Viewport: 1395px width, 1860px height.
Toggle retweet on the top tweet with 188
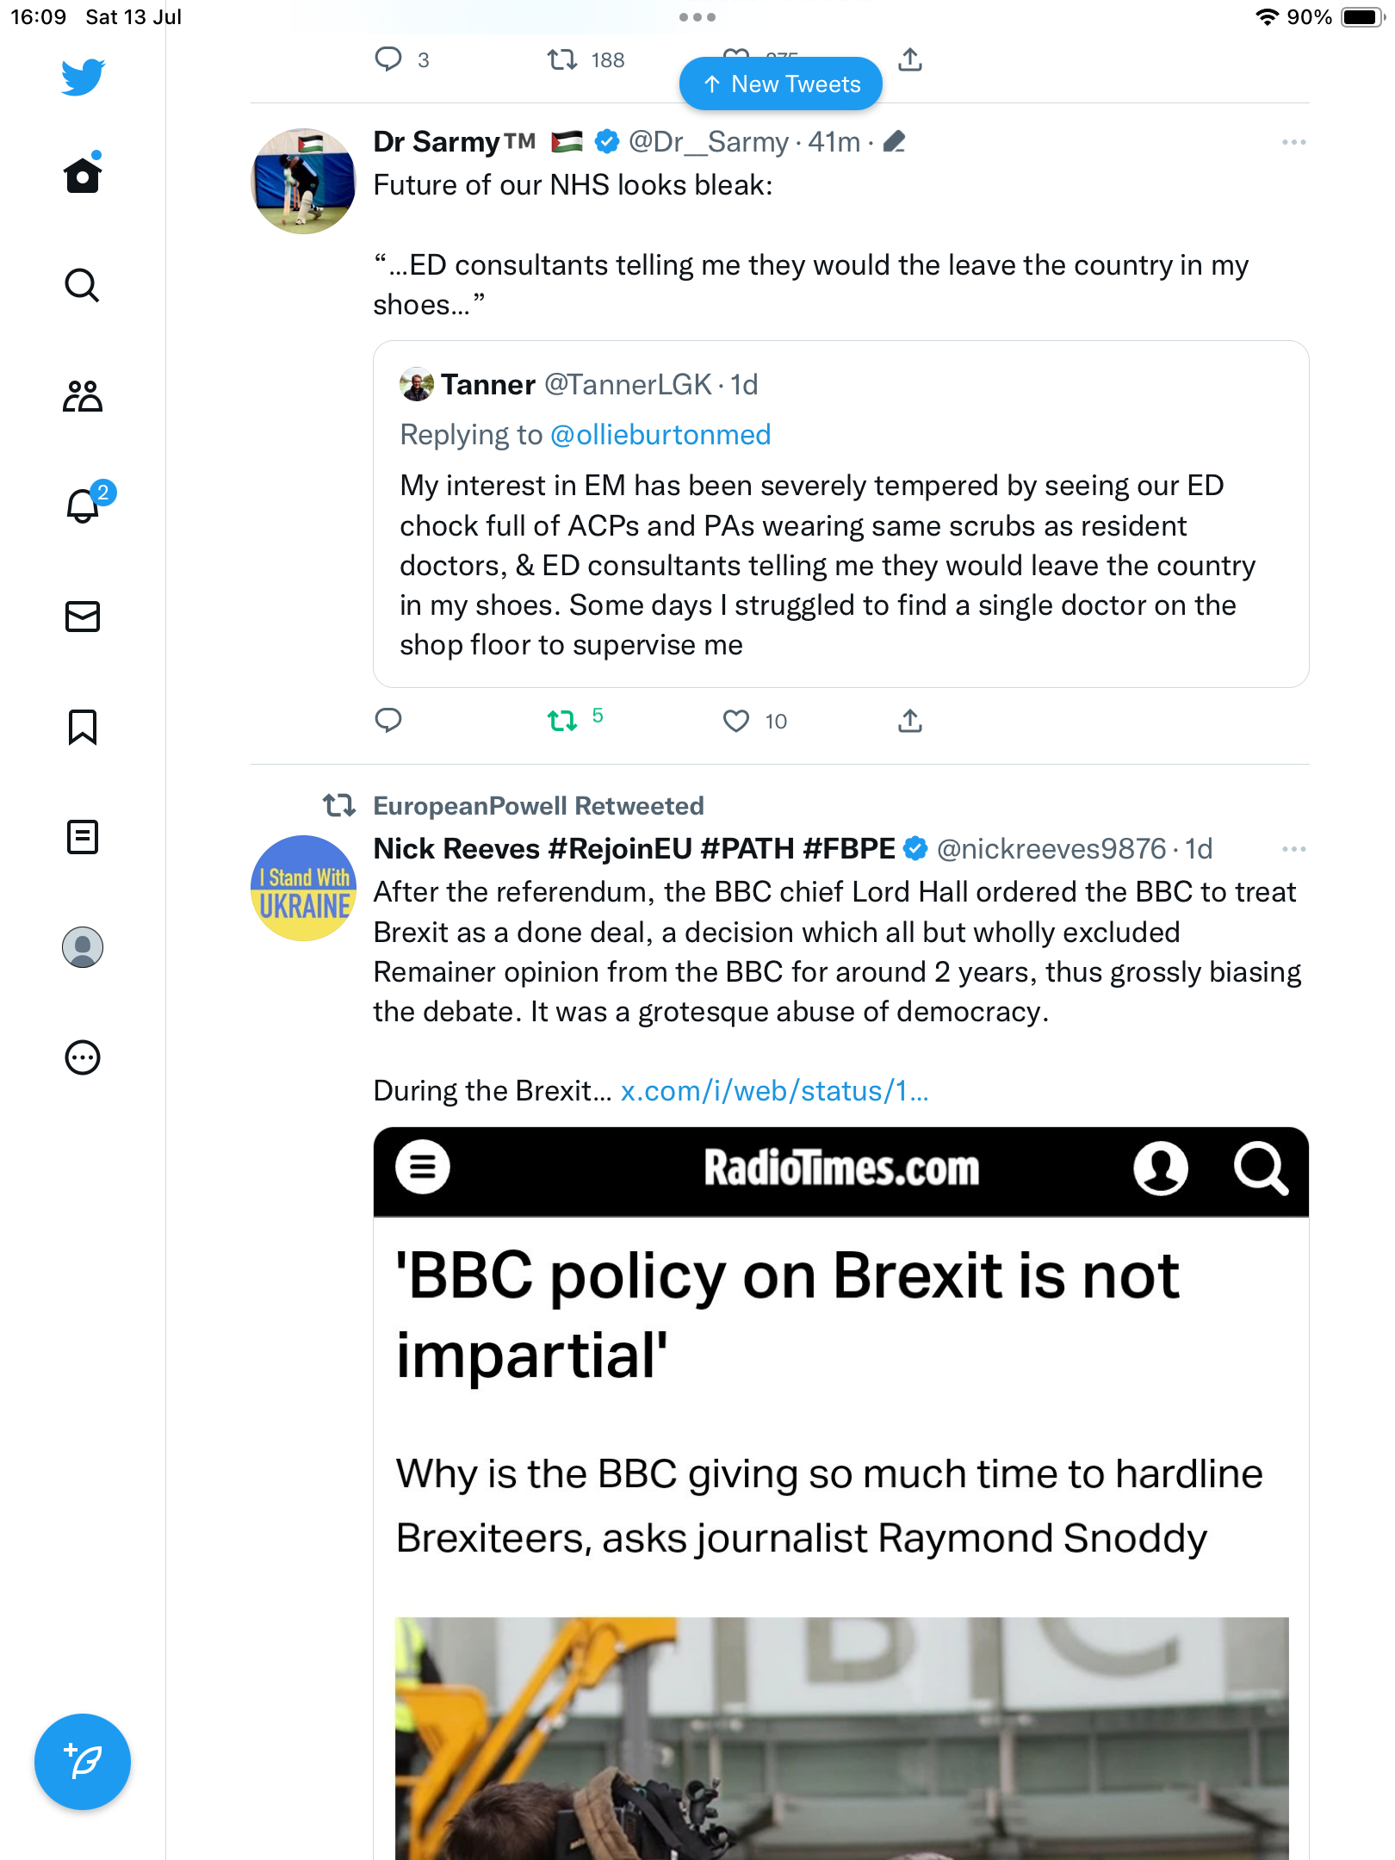click(x=562, y=60)
